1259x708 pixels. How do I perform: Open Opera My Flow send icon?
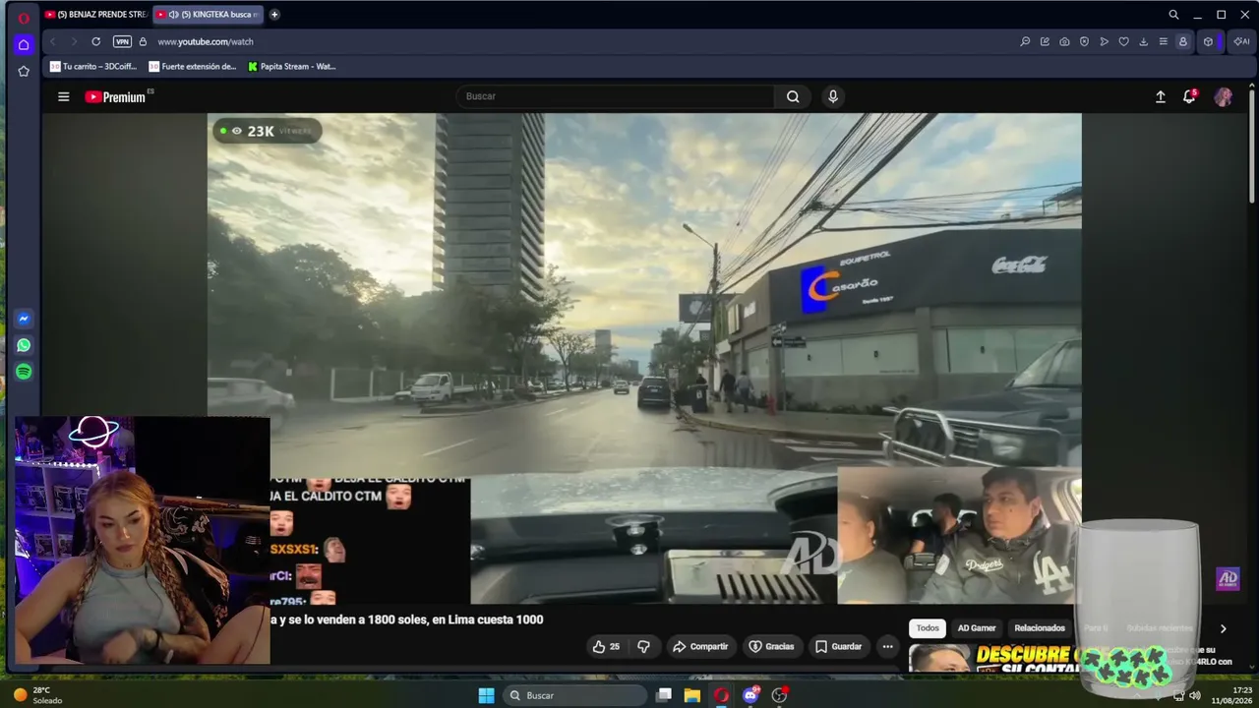coord(1104,41)
